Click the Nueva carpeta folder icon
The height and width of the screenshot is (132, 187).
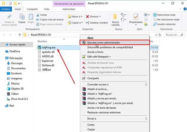click(115, 17)
